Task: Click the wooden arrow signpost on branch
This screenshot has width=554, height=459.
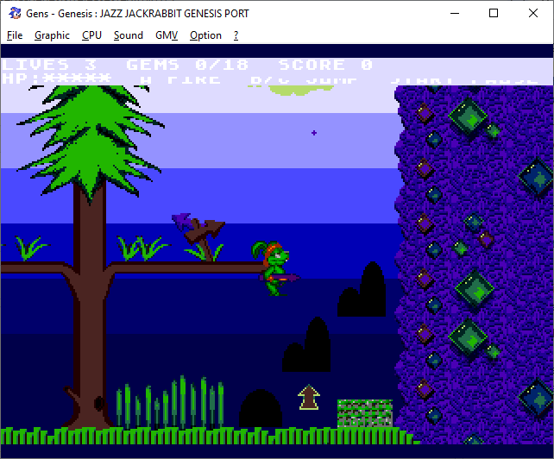Action: point(199,236)
